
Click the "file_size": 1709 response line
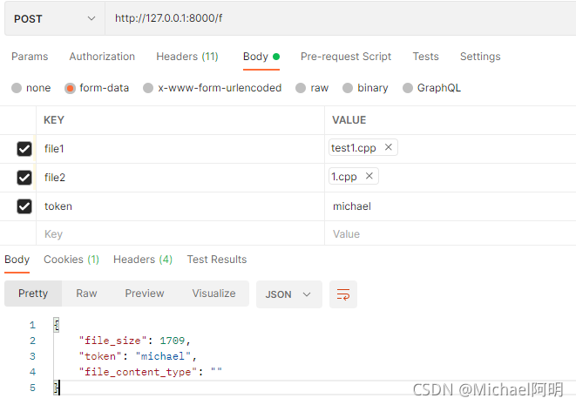[x=135, y=341]
